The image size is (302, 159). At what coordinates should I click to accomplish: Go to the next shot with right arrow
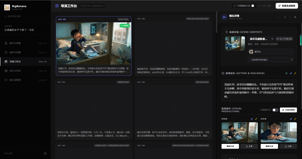(x=285, y=17)
